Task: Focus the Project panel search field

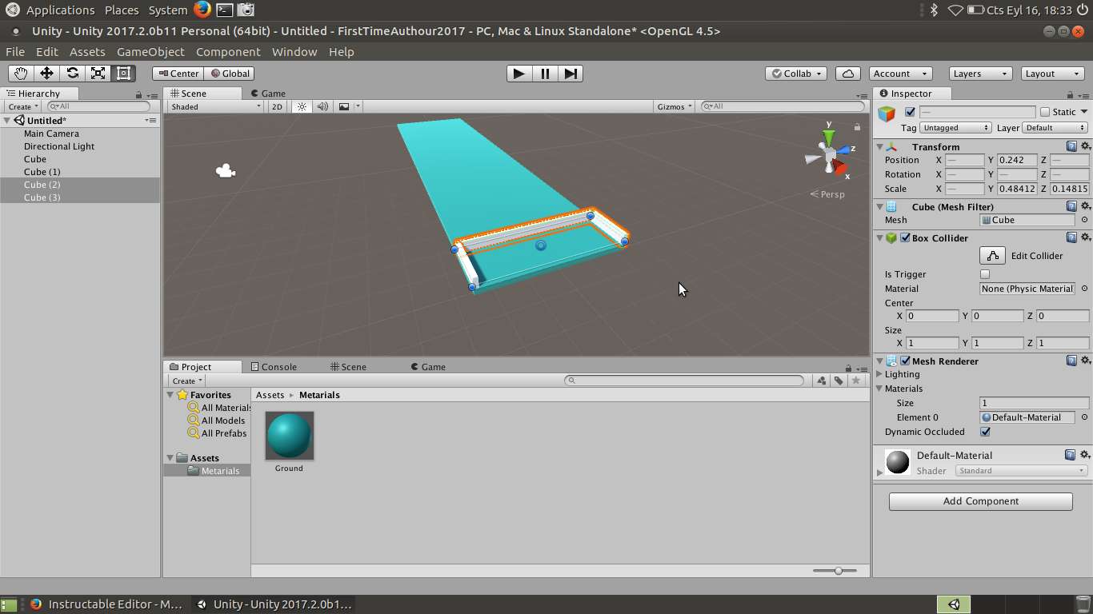Action: (x=684, y=381)
